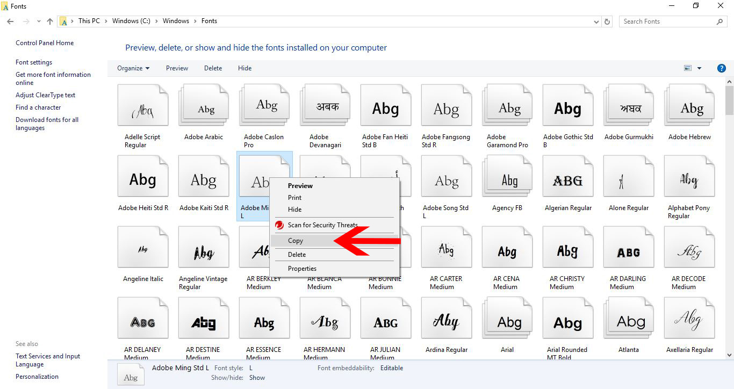Click the Abg preview icon in the details pane
734x389 pixels.
click(131, 373)
